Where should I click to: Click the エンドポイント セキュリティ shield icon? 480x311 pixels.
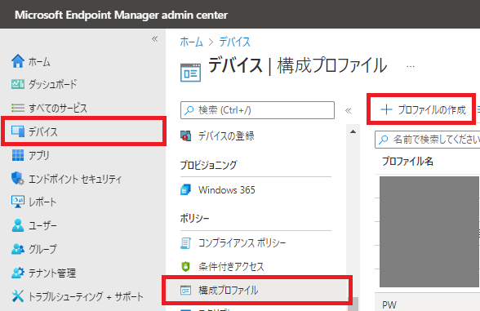tap(18, 178)
